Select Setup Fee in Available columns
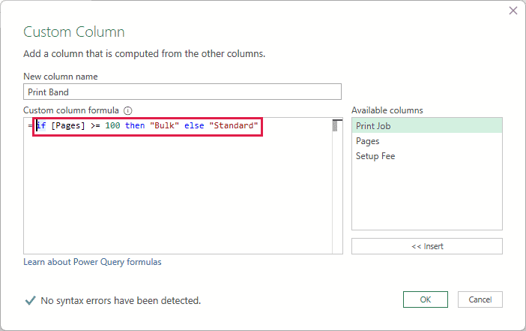Viewport: 526px width, 331px height. click(x=426, y=156)
